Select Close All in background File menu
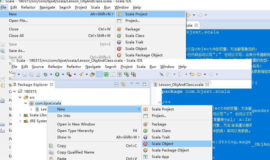The image size is (270, 160). (57, 36)
